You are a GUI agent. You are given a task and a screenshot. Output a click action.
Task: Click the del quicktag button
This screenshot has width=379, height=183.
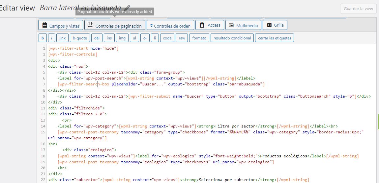(97, 38)
